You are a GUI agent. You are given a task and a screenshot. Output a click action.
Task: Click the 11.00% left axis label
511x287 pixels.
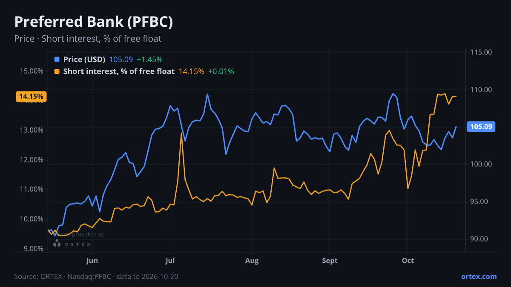click(x=32, y=189)
